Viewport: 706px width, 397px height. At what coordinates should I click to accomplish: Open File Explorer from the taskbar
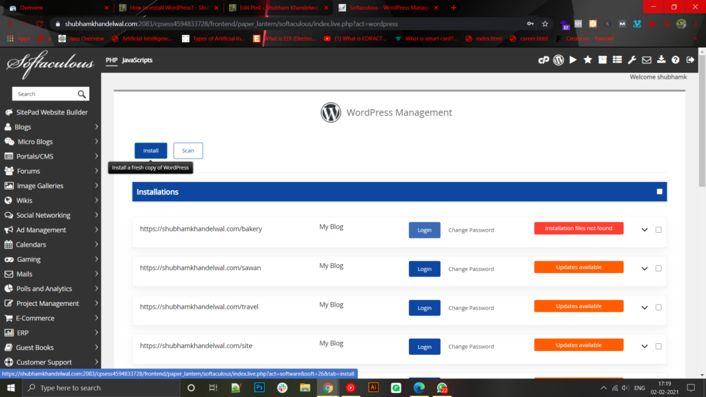(x=305, y=387)
